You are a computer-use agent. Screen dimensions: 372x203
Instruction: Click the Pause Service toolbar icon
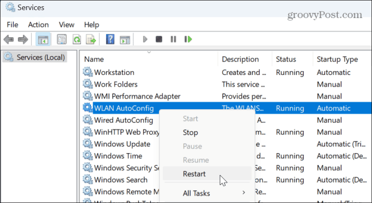coord(173,39)
